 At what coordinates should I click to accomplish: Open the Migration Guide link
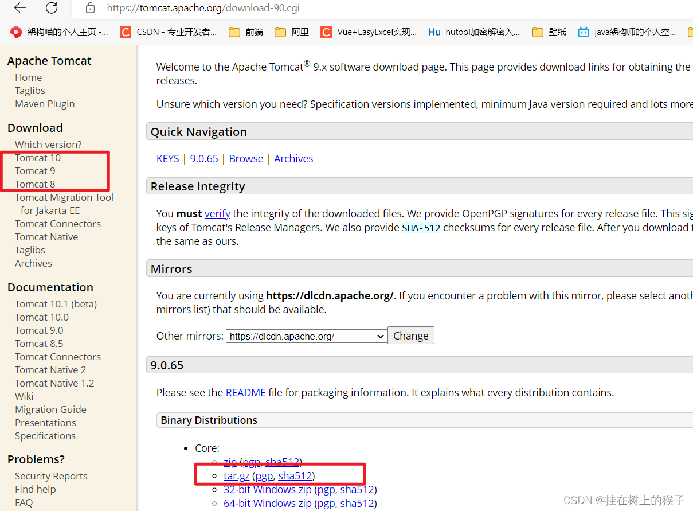pyautogui.click(x=50, y=409)
